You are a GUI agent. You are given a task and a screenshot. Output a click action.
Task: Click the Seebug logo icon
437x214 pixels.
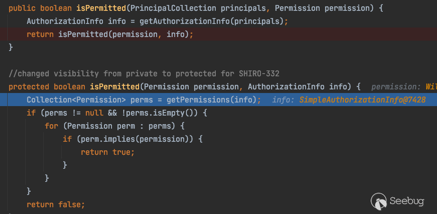coord(378,199)
